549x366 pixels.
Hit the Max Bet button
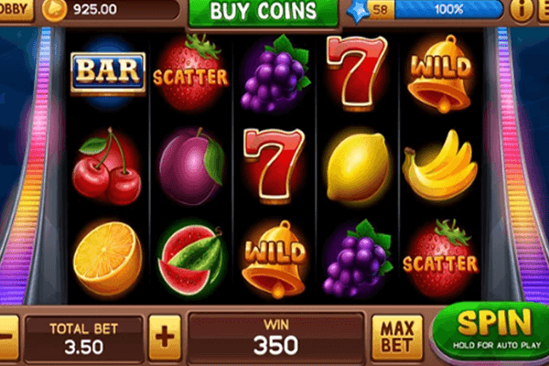pyautogui.click(x=397, y=337)
